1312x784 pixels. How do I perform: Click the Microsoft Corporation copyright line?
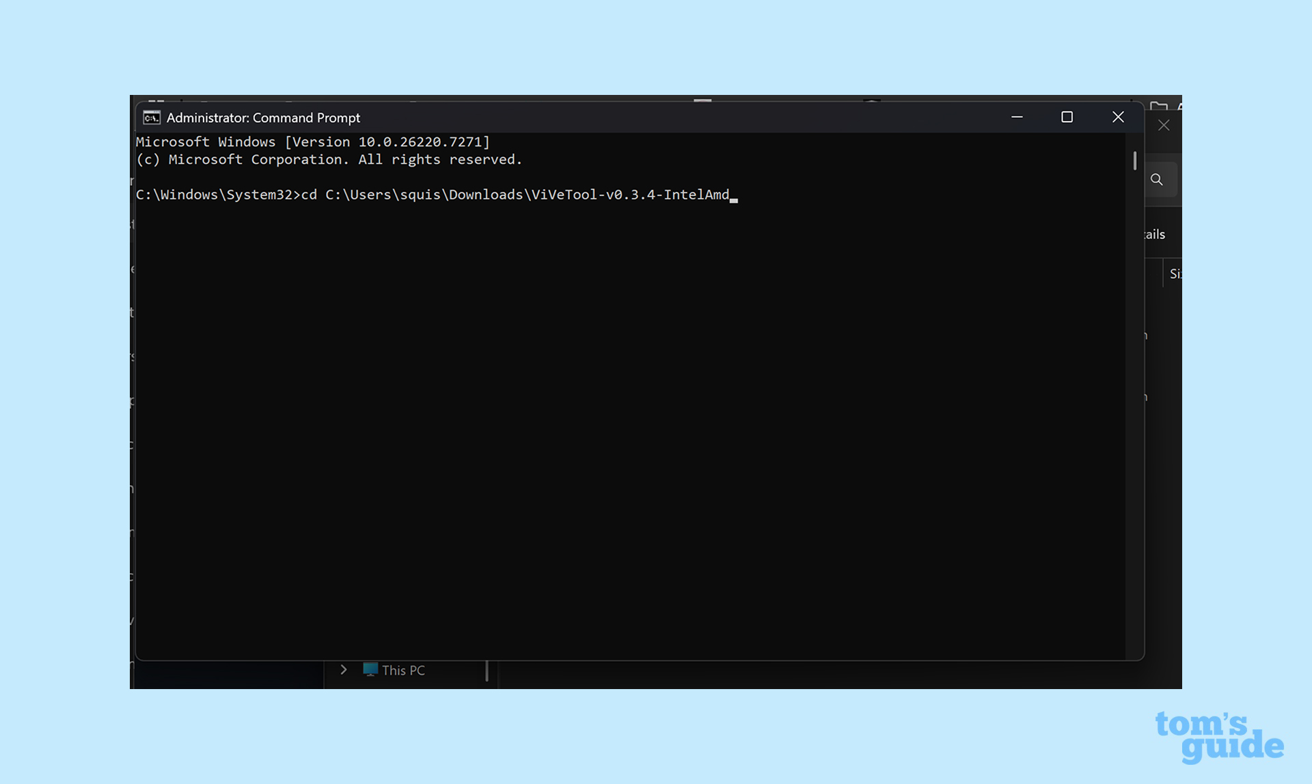click(x=329, y=160)
